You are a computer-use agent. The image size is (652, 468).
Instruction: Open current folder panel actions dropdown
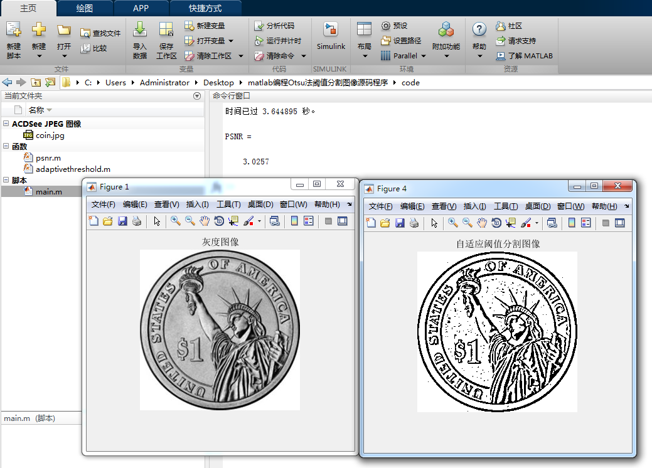point(197,96)
